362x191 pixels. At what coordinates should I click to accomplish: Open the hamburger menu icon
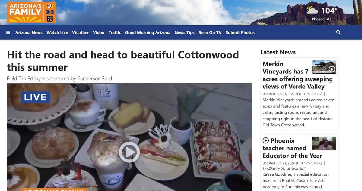pyautogui.click(x=8, y=32)
